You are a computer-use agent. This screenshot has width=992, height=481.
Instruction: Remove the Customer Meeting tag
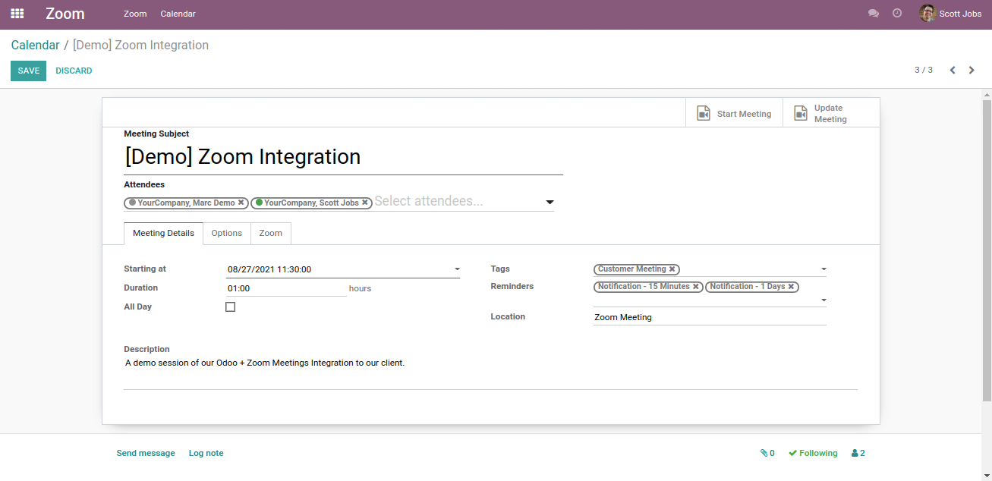672,269
